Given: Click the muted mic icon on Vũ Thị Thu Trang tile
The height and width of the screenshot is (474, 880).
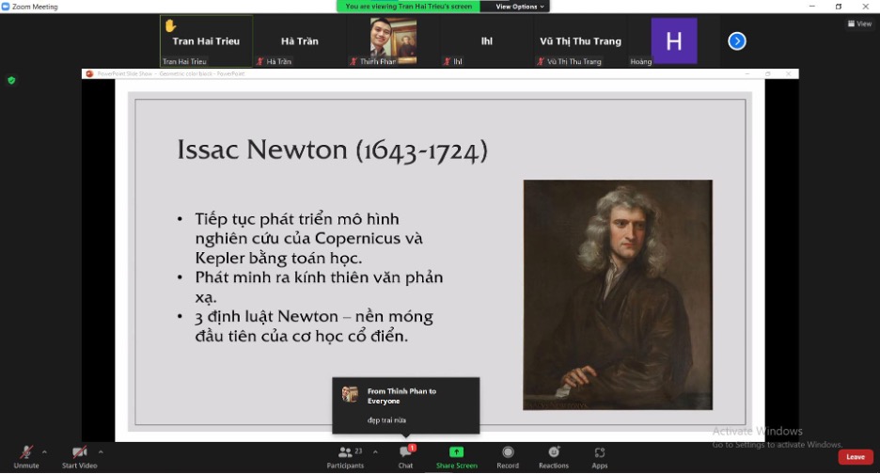Looking at the screenshot, I should (541, 62).
